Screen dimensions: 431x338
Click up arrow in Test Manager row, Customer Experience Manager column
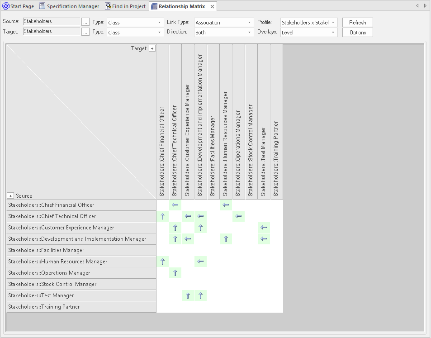coord(188,295)
